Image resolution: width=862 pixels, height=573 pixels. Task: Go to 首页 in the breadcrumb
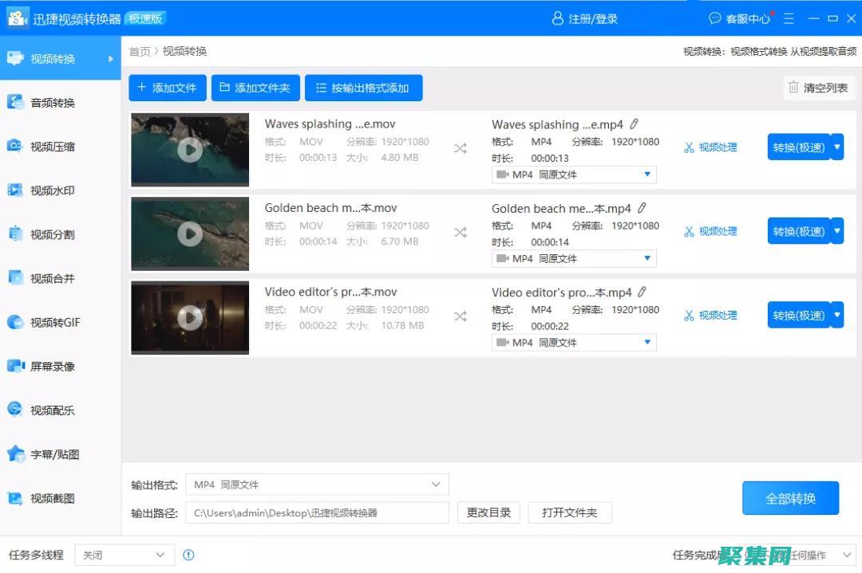[x=140, y=50]
